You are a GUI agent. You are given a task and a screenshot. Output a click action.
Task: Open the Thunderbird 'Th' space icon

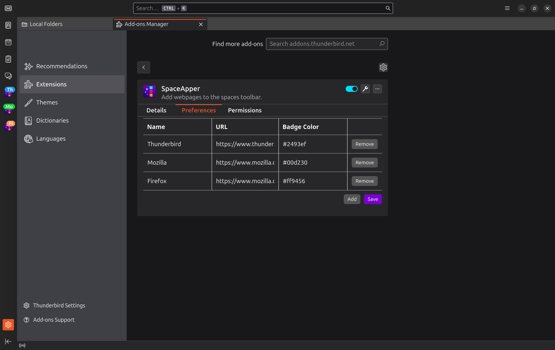tap(8, 92)
